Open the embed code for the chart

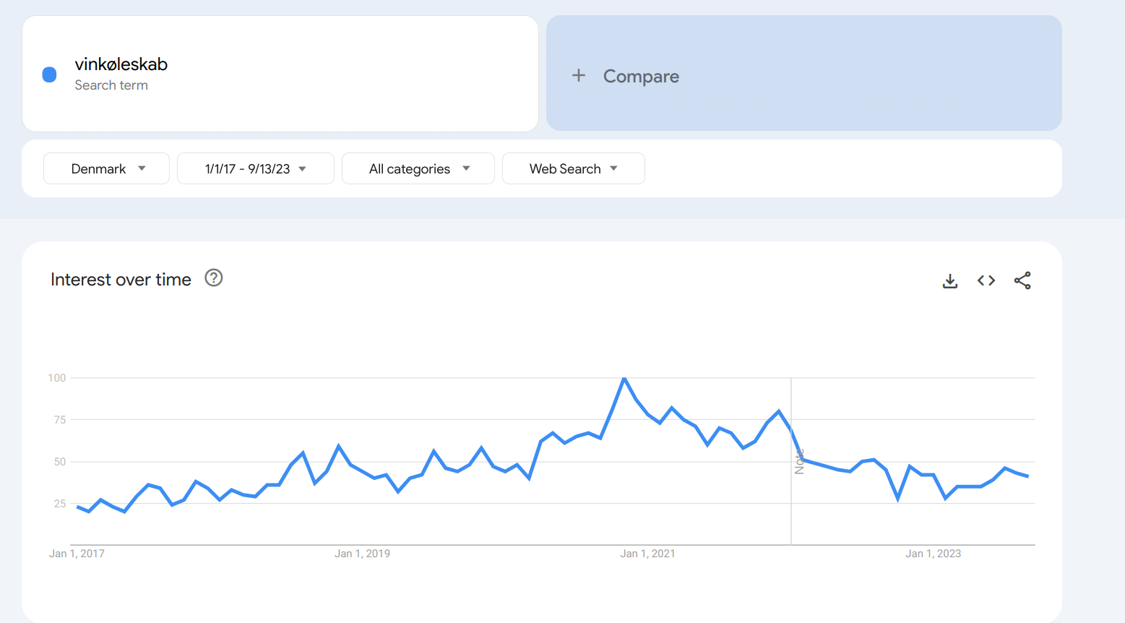[986, 280]
